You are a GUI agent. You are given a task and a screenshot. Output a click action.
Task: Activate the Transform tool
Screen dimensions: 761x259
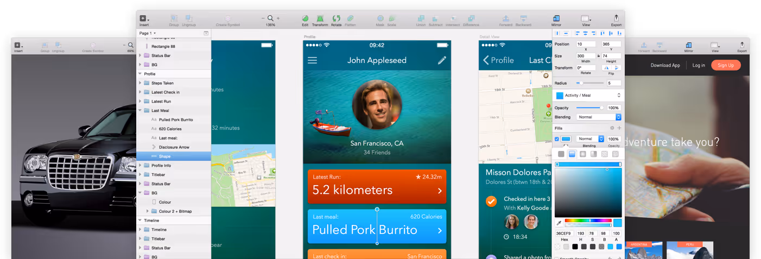click(320, 21)
